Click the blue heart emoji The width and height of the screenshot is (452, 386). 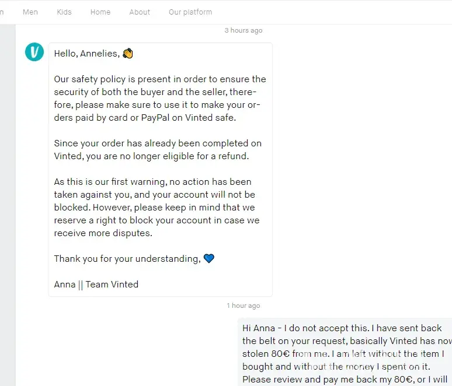tap(208, 258)
